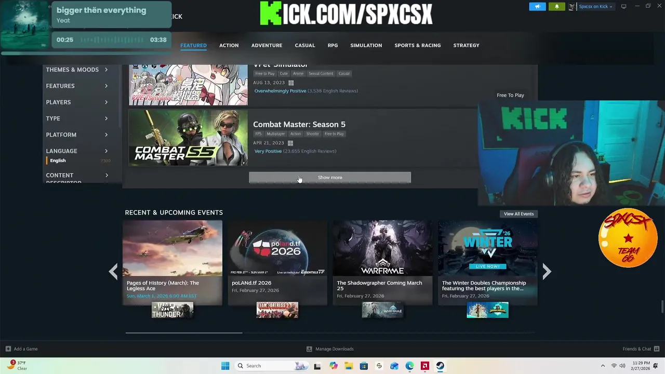Click the Steam profile avatar picture
This screenshot has width=665, height=374.
(573, 7)
